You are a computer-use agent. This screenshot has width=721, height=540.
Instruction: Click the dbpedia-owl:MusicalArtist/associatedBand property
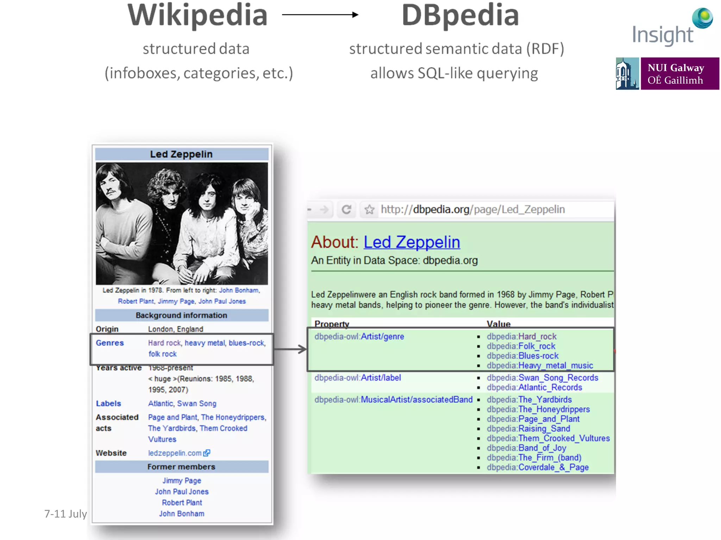[393, 399]
